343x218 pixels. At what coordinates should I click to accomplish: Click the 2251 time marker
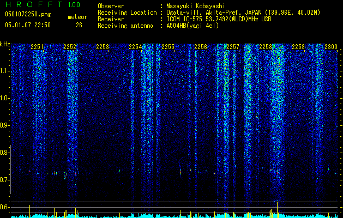[37, 46]
